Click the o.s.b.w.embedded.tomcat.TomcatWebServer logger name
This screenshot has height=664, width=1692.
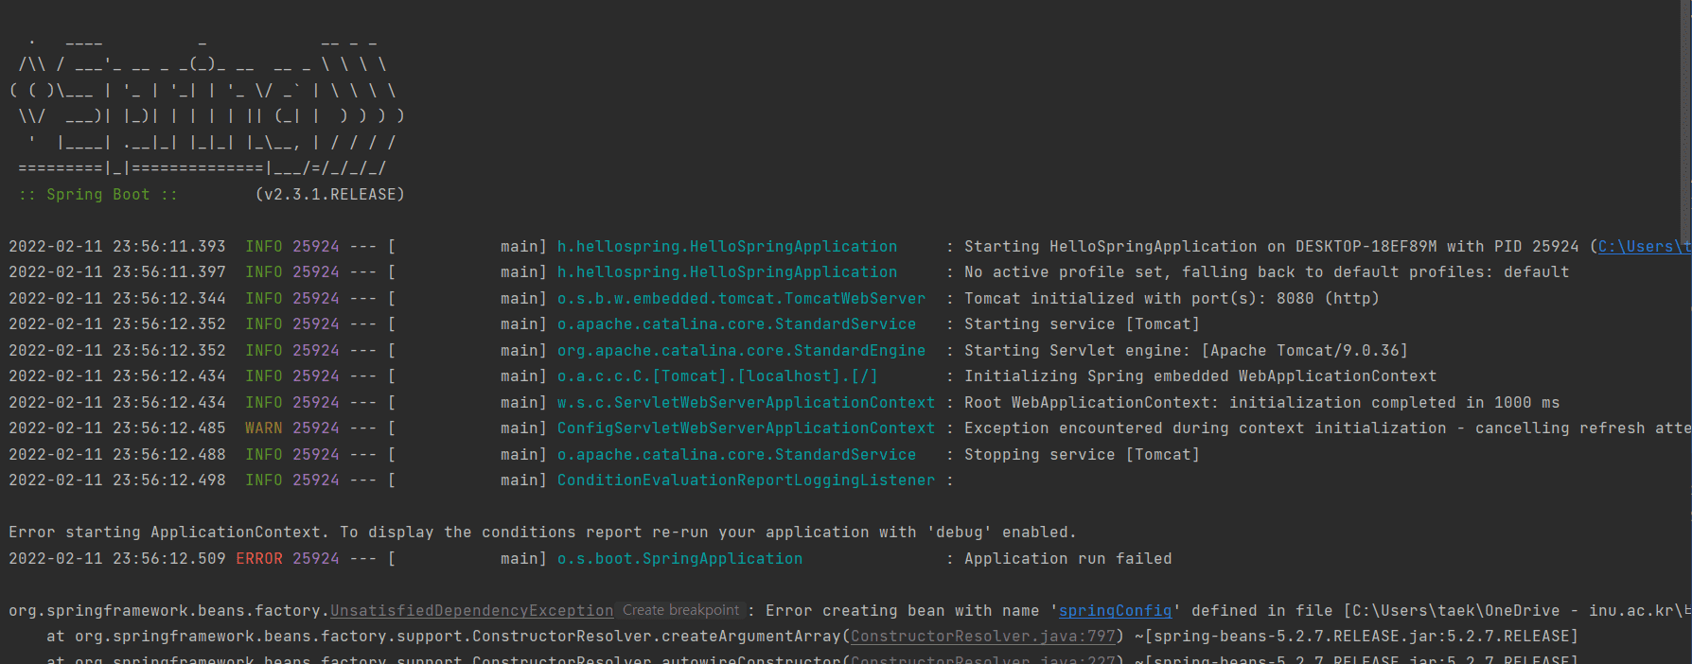[x=741, y=299]
